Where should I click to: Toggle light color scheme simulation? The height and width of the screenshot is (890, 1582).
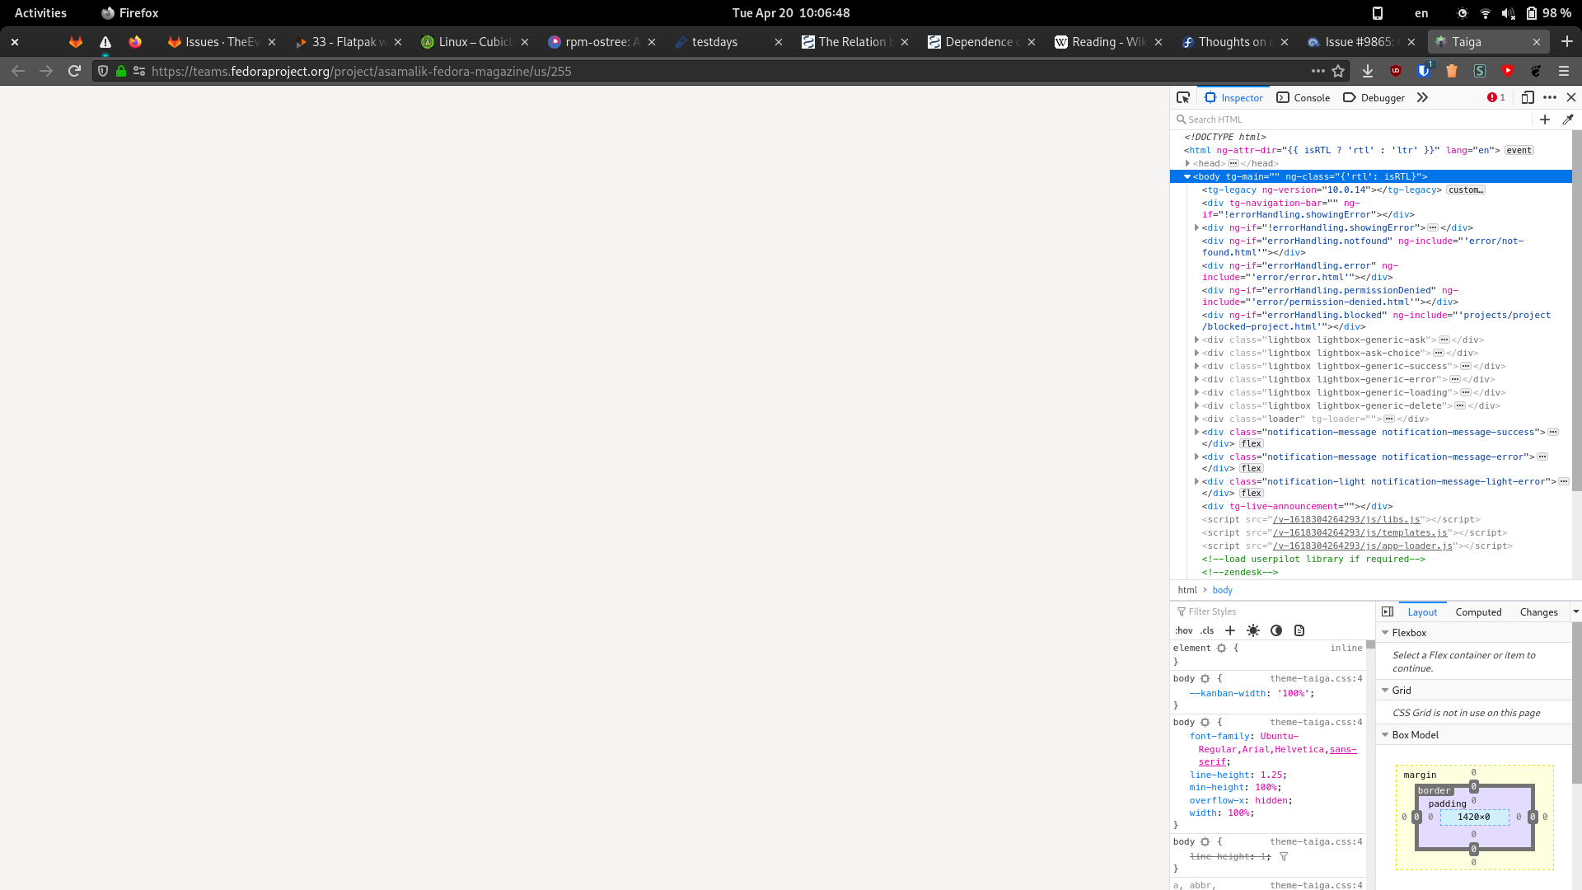click(1253, 630)
